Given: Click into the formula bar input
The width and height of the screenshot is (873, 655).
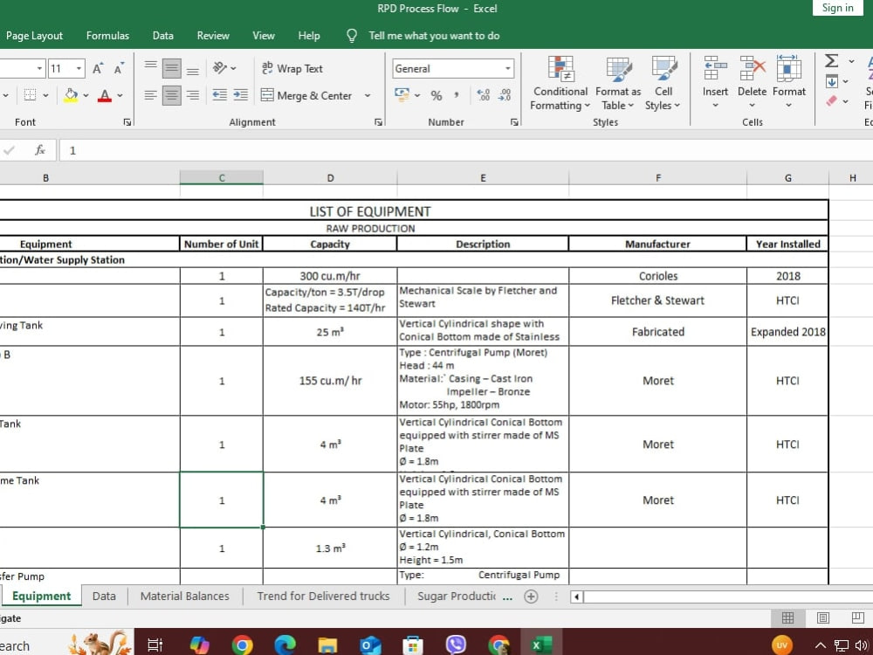Looking at the screenshot, I should [x=465, y=150].
